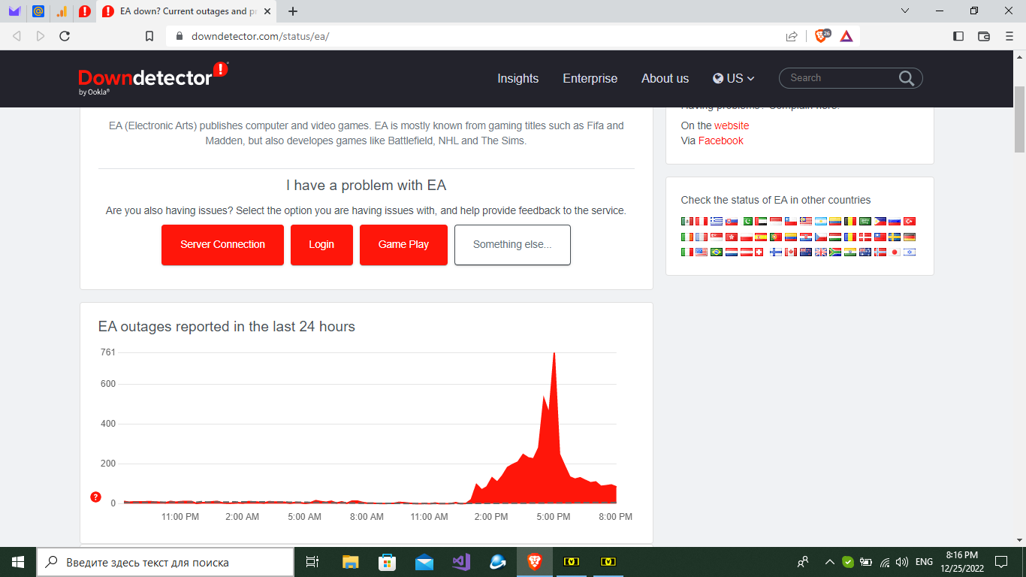Go forward to the next page

[x=41, y=36]
